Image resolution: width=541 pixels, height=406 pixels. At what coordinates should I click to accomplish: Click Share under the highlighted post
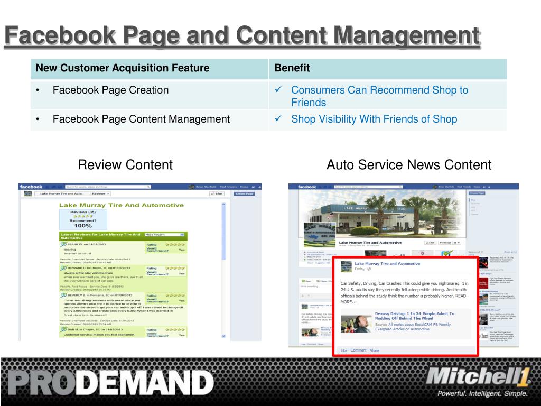point(375,350)
